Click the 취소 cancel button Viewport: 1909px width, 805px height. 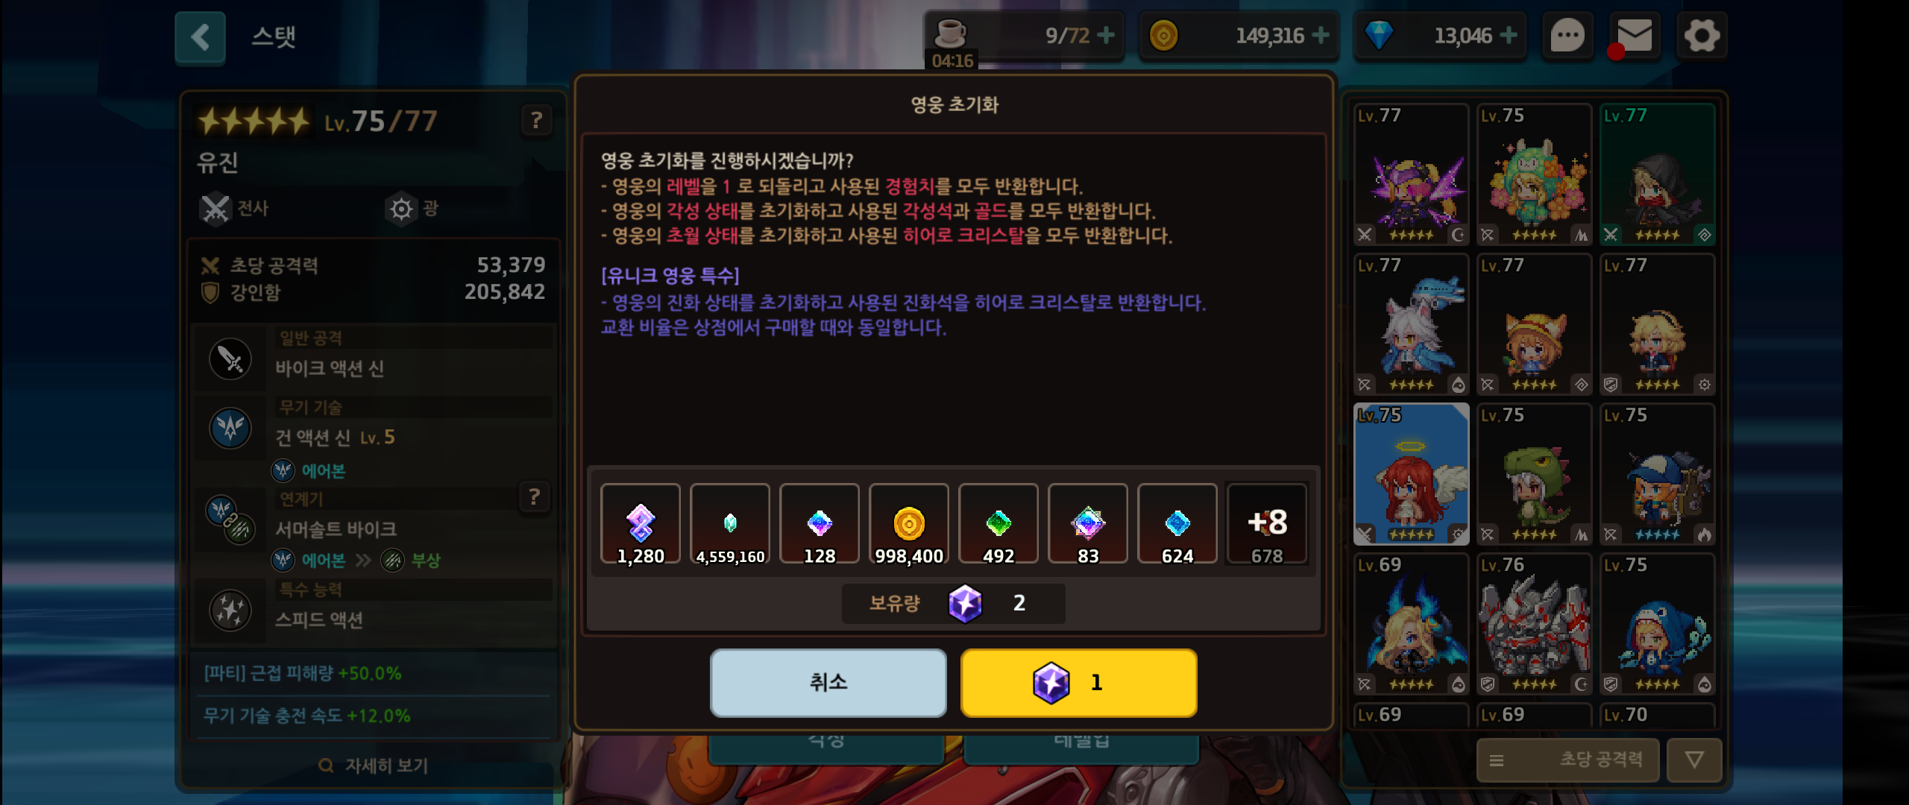(x=828, y=682)
